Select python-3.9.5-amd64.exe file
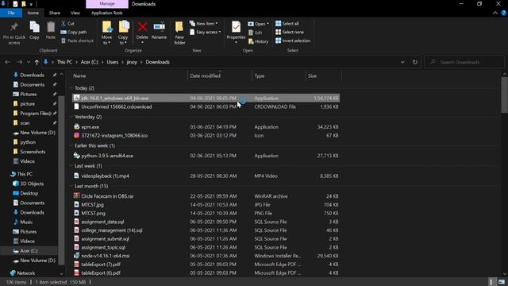508x286 pixels. pyautogui.click(x=206, y=156)
